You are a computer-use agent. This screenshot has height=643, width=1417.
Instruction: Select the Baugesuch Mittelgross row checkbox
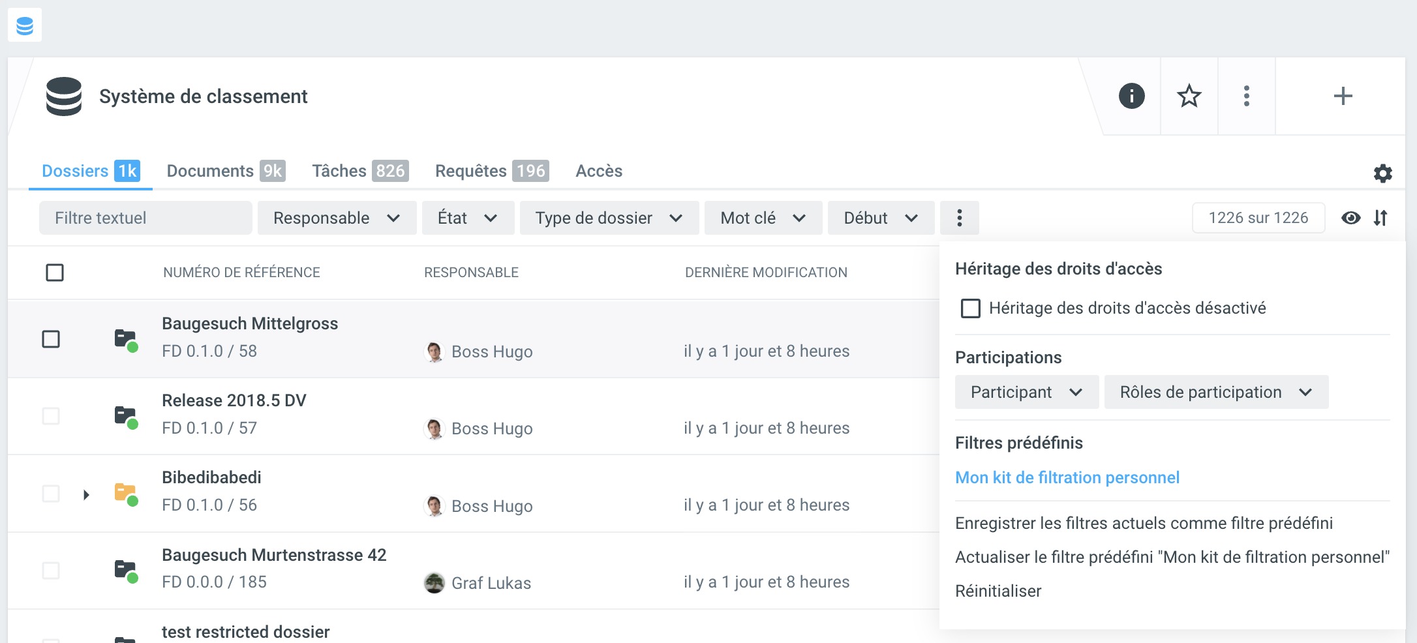(51, 339)
